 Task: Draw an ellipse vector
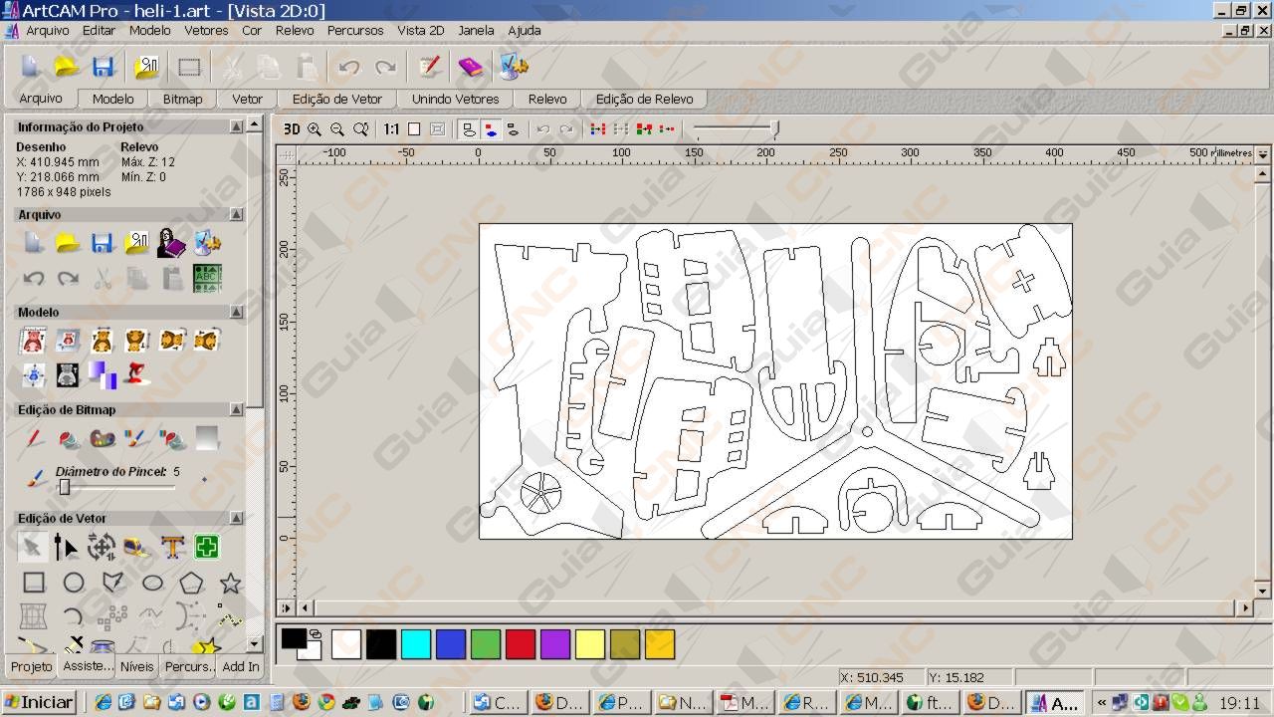152,583
